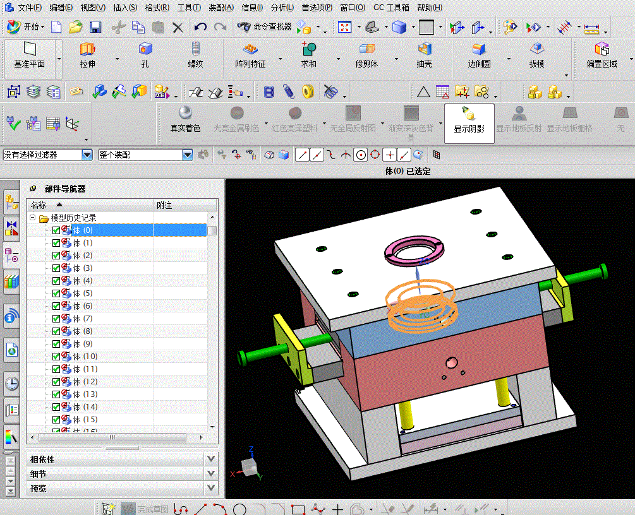Select tree row 体 (13)
The width and height of the screenshot is (635, 515).
[118, 394]
